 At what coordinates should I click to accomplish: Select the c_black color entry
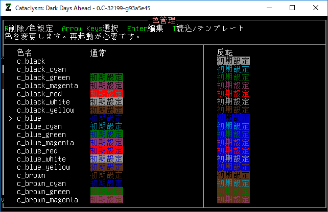pos(31,61)
